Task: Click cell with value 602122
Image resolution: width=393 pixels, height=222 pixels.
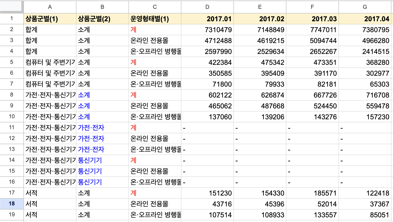Action: [x=207, y=95]
